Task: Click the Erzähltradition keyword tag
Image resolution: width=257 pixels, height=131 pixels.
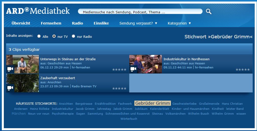Action: (105, 104)
